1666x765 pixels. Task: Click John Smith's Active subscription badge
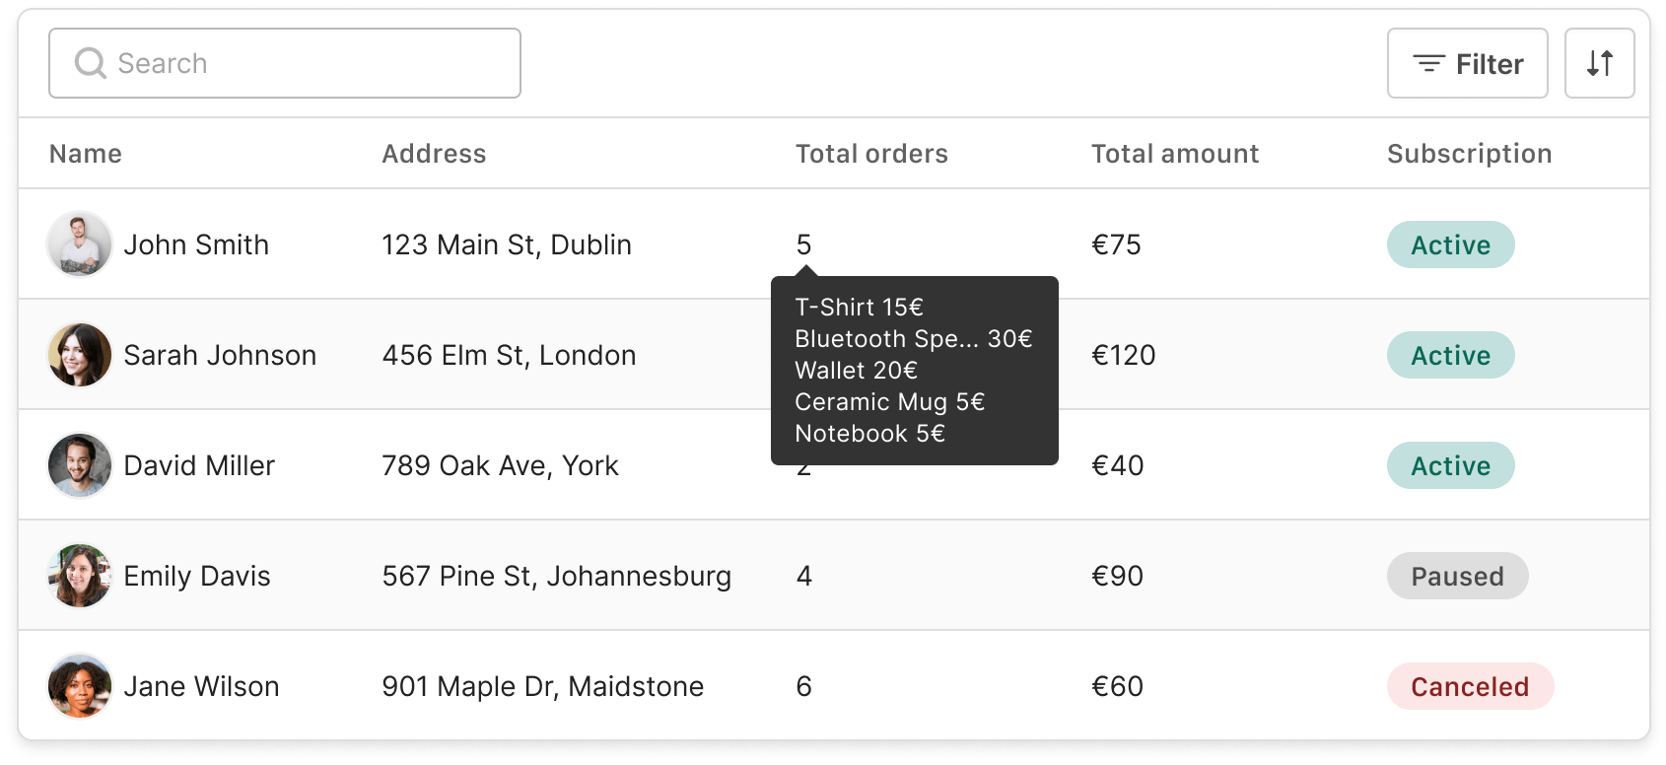(x=1450, y=245)
